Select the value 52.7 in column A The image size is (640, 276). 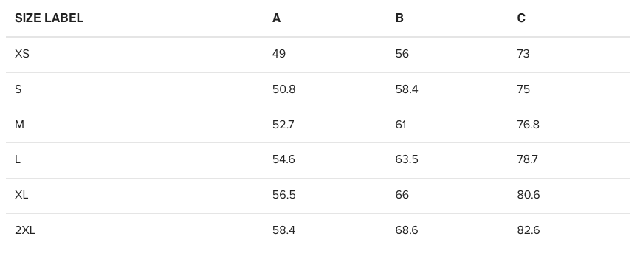click(283, 125)
